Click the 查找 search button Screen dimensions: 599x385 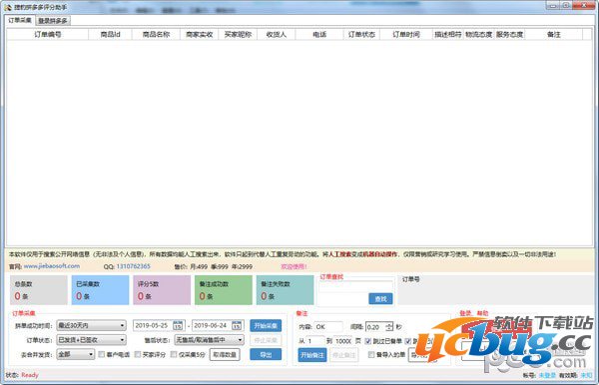(380, 299)
